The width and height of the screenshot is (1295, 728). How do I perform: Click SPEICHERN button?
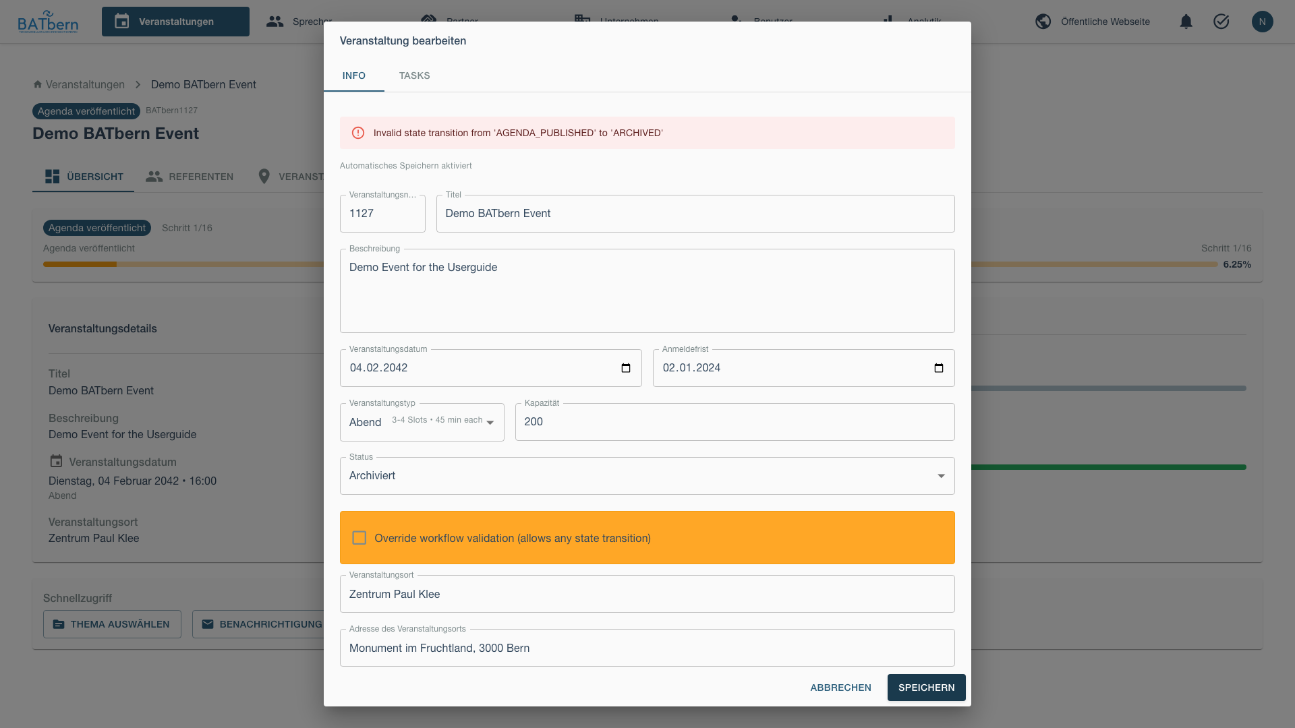[x=926, y=688]
